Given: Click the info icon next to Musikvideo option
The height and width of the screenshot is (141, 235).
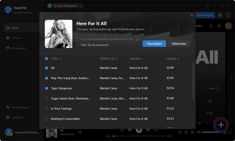Looking at the screenshot, I should 137,39.
